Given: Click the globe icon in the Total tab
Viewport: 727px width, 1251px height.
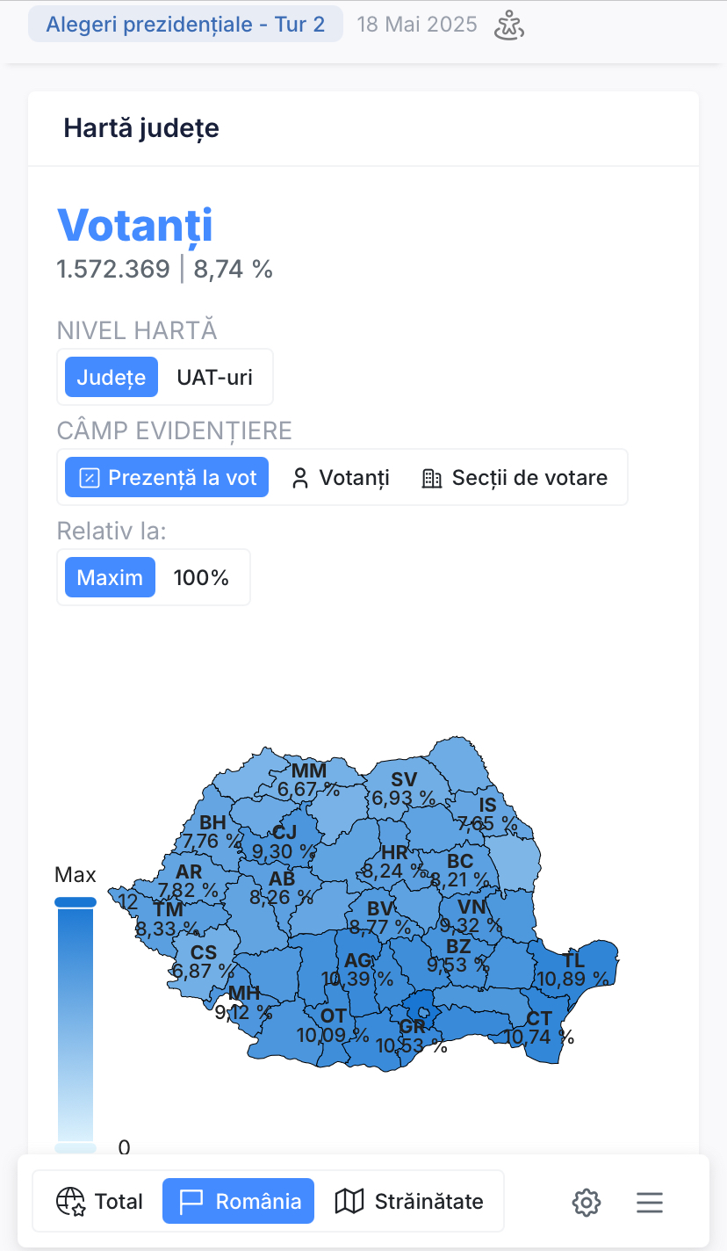Looking at the screenshot, I should pos(70,1201).
